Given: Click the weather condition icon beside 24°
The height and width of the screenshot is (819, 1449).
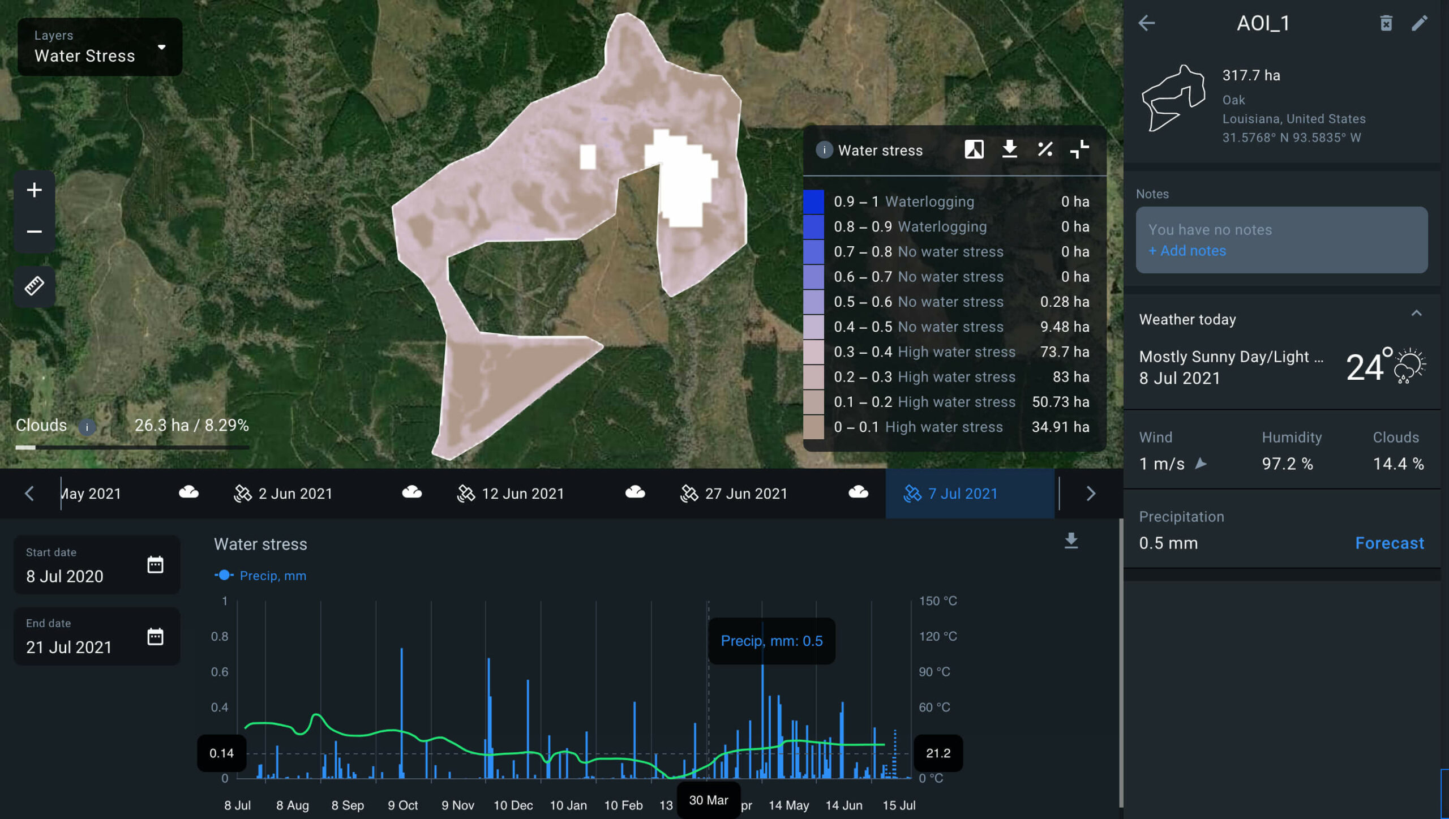Looking at the screenshot, I should [1409, 366].
